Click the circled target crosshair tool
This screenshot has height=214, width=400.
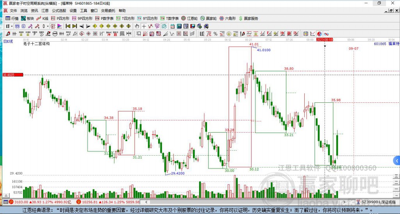click(x=82, y=33)
